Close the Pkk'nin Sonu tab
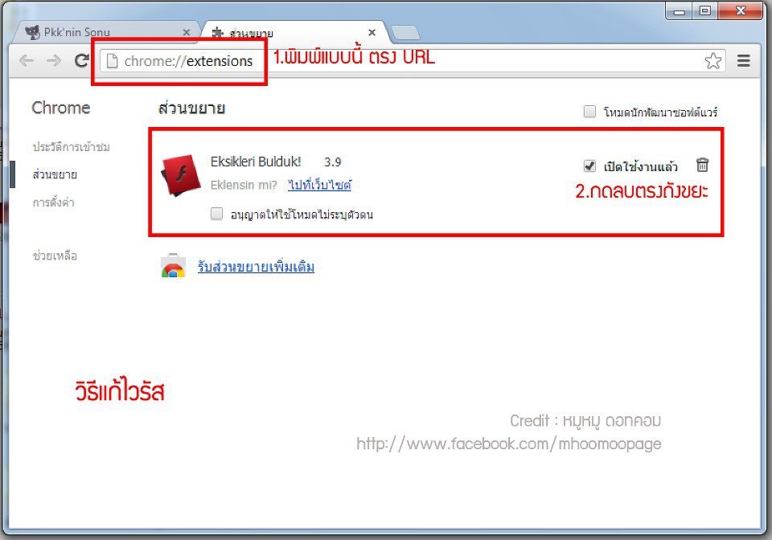The width and height of the screenshot is (772, 540). point(186,32)
